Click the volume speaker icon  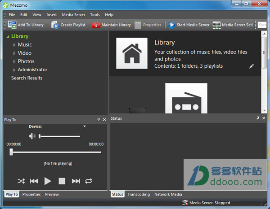[32, 136]
